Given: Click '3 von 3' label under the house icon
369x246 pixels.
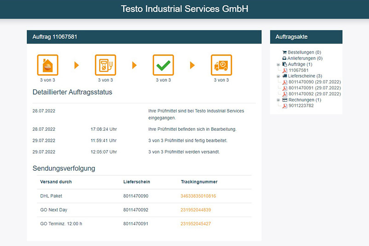Looking at the screenshot, I should [x=47, y=80].
